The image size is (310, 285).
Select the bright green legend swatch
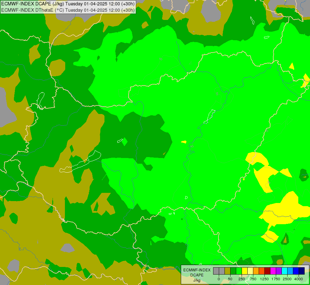tap(239, 271)
